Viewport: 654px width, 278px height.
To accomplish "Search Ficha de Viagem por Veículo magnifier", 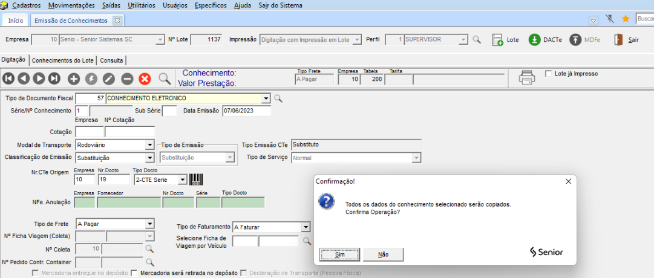I will click(307, 241).
